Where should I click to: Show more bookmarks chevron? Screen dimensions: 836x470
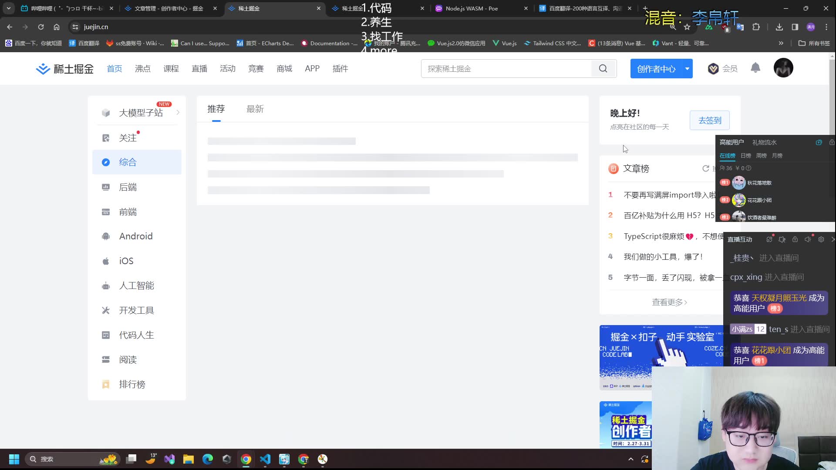click(781, 43)
